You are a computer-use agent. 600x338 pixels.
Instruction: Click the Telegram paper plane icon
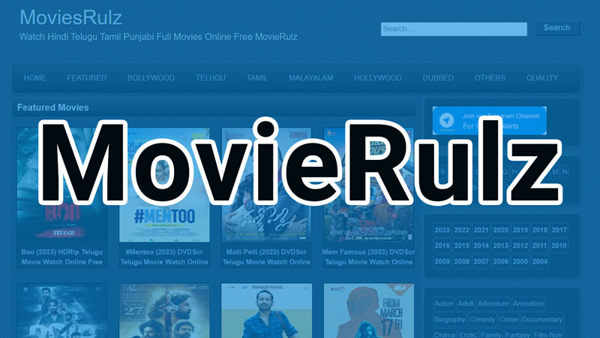(x=446, y=121)
